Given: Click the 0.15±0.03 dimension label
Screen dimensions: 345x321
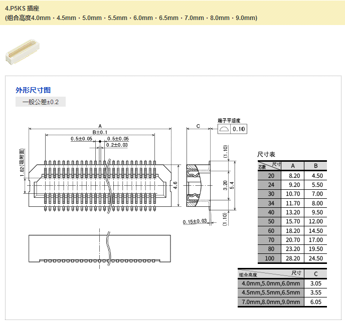Looking at the screenshot, I should click(x=195, y=221).
